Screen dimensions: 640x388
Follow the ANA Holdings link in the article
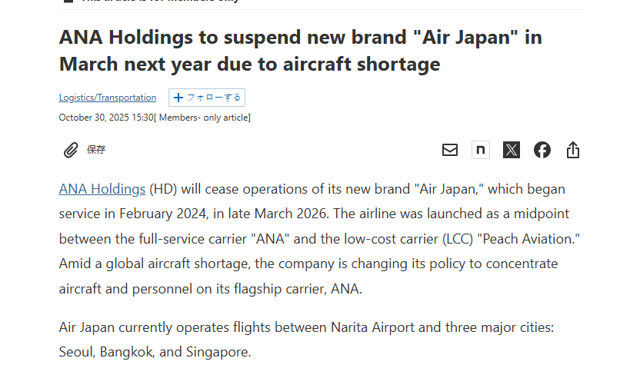[102, 189]
